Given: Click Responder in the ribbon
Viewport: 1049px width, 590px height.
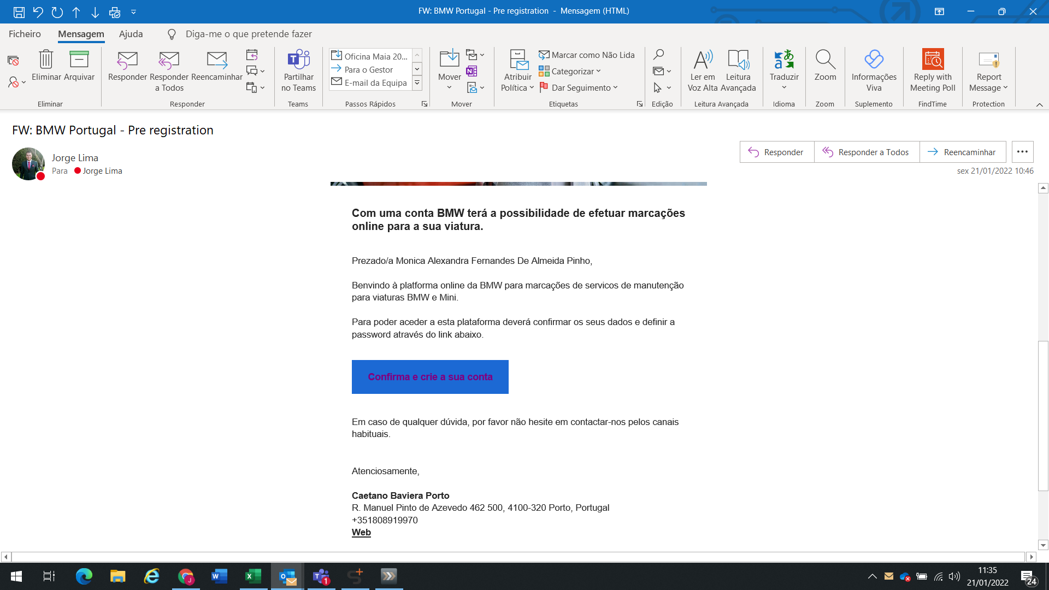Looking at the screenshot, I should click(x=127, y=66).
